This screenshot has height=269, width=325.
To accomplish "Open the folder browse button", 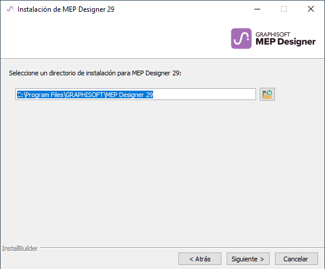I will click(x=267, y=94).
